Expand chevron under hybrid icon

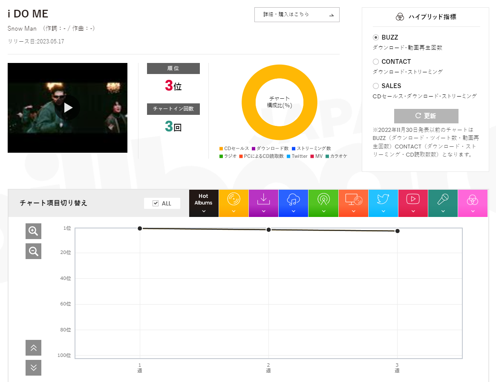coord(473,211)
